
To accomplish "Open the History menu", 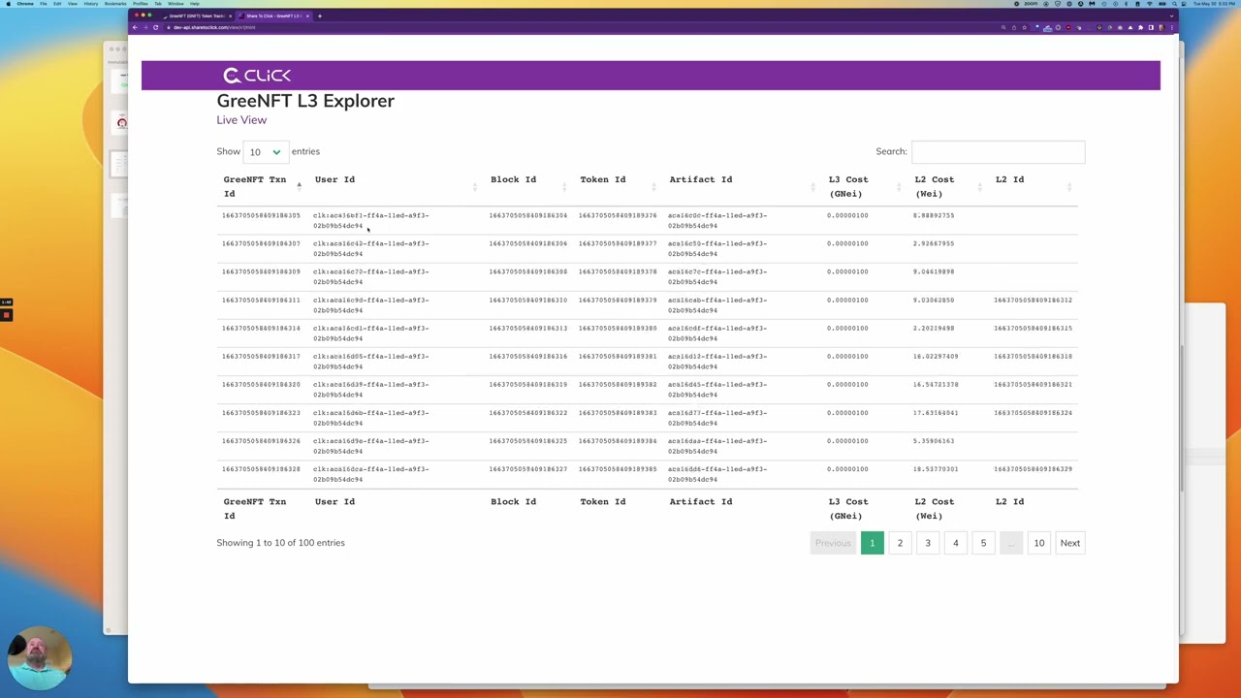I will point(91,4).
